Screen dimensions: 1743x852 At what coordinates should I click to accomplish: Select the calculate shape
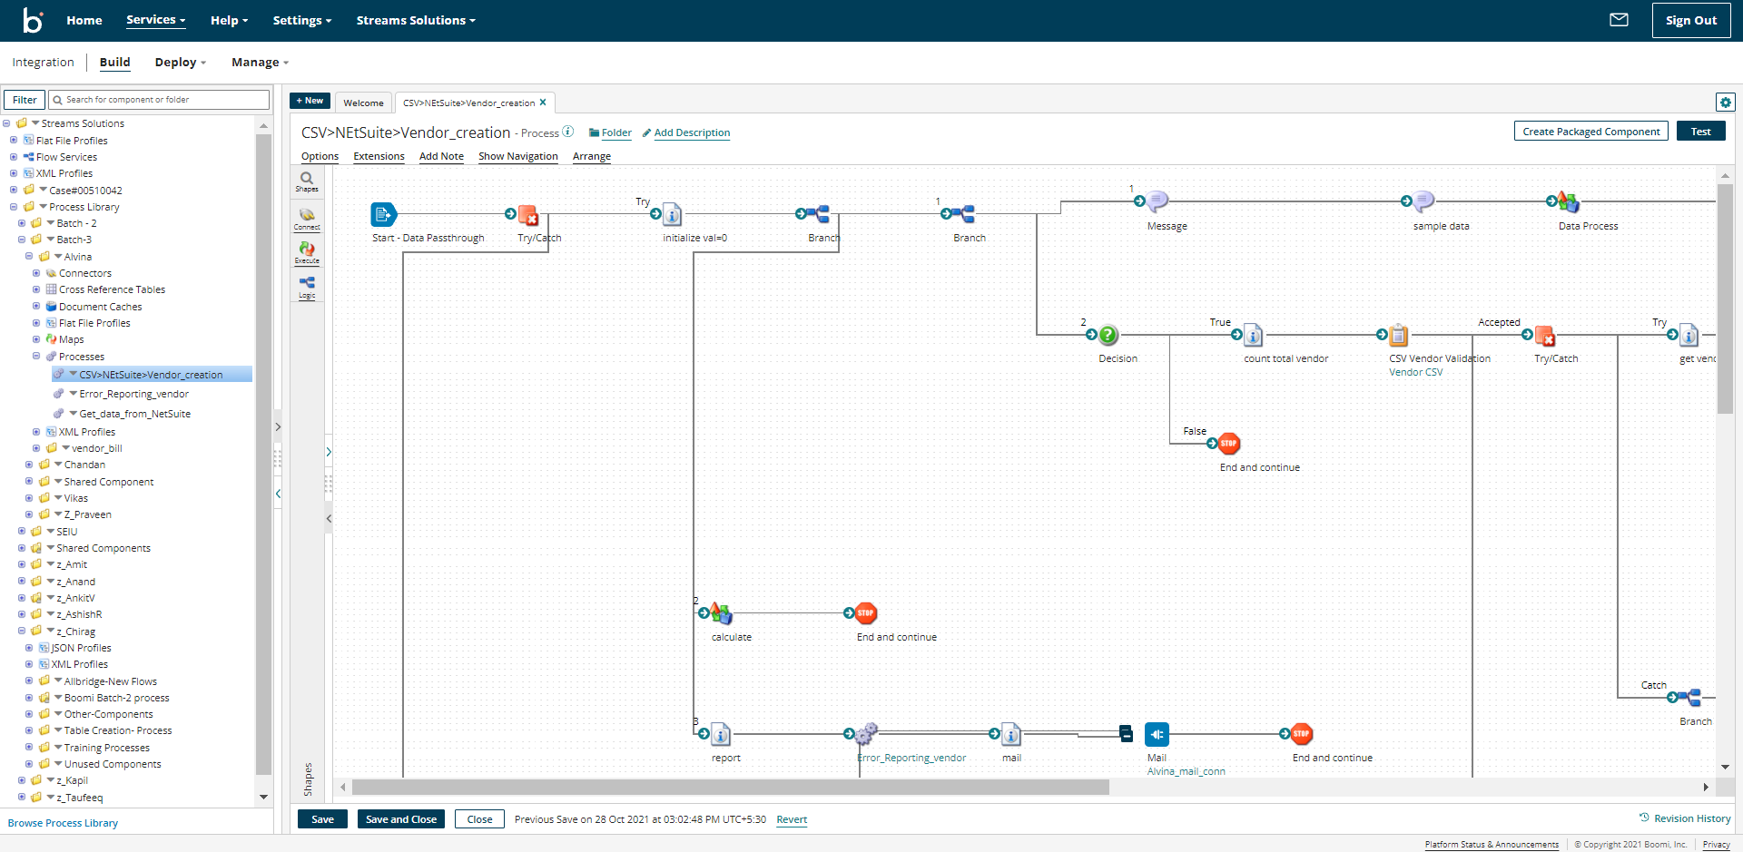(x=721, y=613)
